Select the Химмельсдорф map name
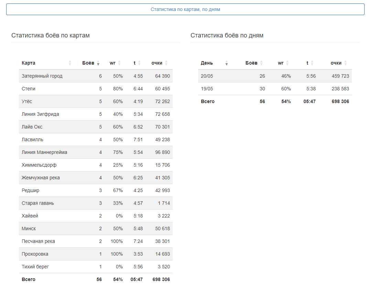367x291 pixels. pos(39,165)
